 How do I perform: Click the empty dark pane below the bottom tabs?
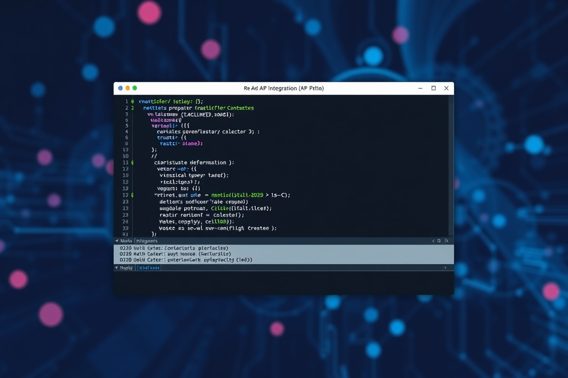point(284,283)
